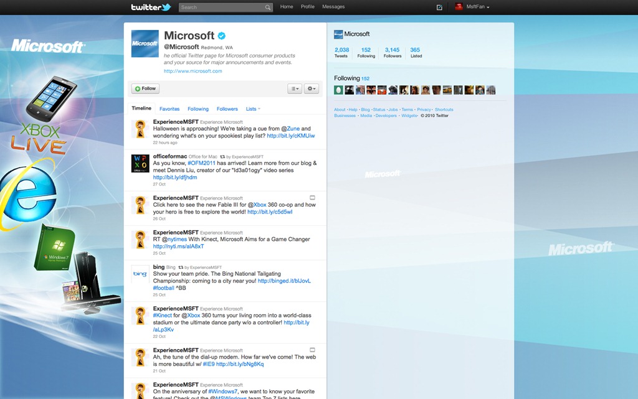This screenshot has height=399, width=638.
Task: Open the gear settings dropdown
Action: click(x=312, y=88)
